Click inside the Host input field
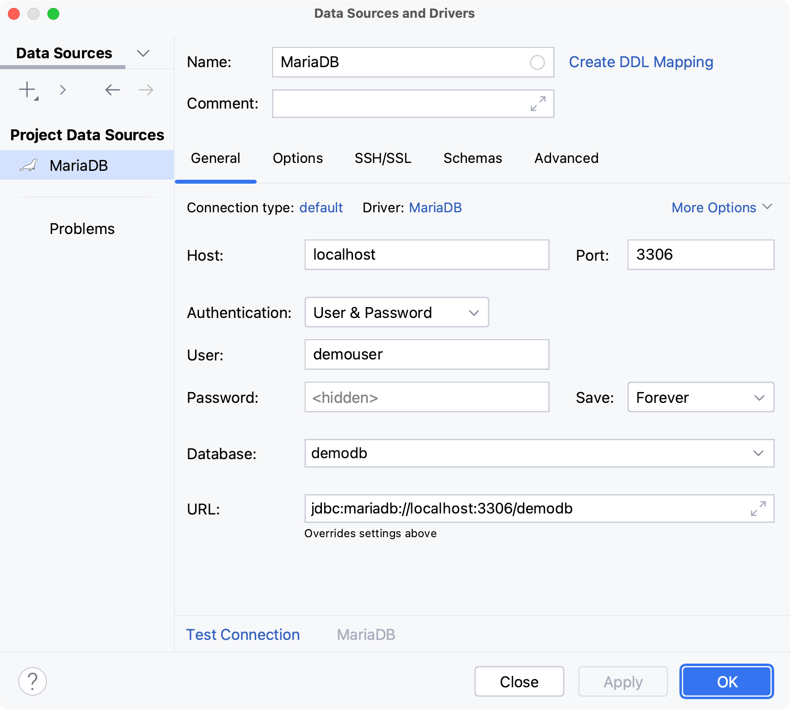The image size is (790, 710). (426, 255)
